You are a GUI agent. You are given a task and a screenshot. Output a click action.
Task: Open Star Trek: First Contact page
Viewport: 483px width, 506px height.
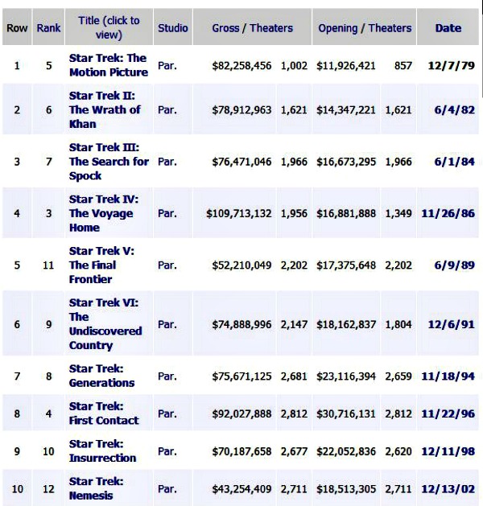point(104,413)
